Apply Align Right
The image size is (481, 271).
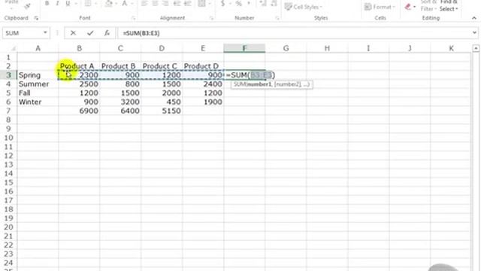click(x=165, y=4)
